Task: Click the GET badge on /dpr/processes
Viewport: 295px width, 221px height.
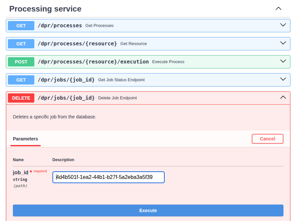Action: click(x=21, y=25)
